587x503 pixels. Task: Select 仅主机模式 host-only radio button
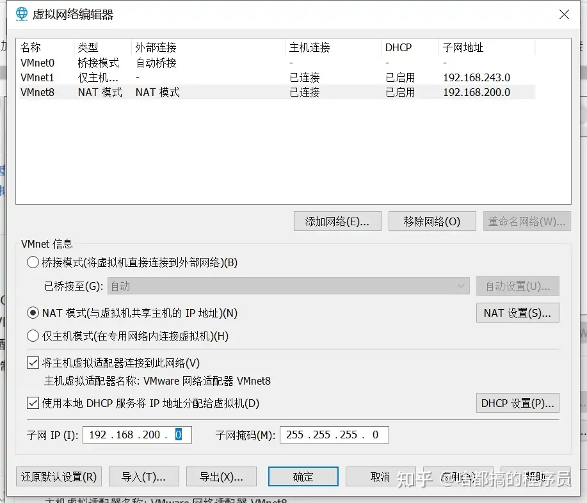coord(33,336)
